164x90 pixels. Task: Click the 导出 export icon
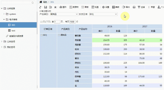coord(126,7)
